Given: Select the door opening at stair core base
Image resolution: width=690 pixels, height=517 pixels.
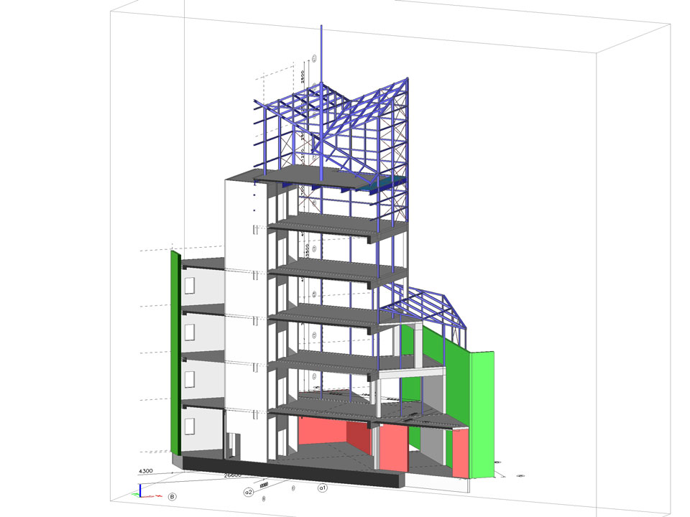Looking at the screenshot, I should tap(231, 445).
